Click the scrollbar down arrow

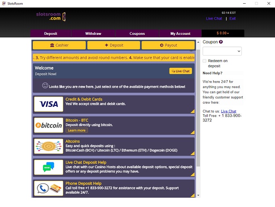pyautogui.click(x=198, y=195)
